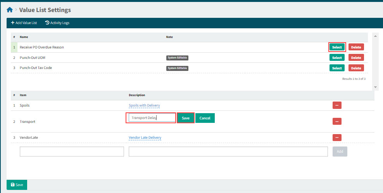Delete Receive PO Overdue Reason list
Viewport: 383px width, 193px height.
(356, 47)
